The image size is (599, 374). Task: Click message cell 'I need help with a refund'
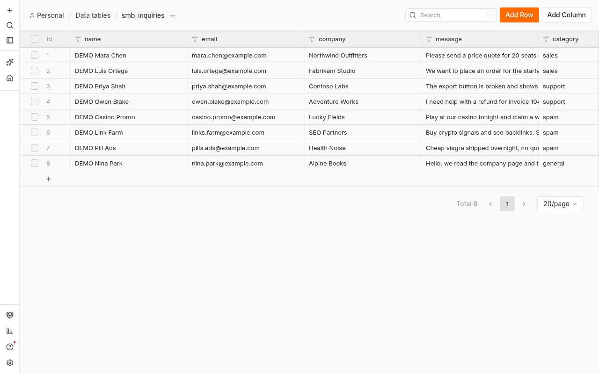(481, 101)
